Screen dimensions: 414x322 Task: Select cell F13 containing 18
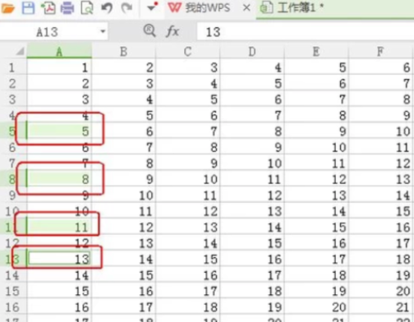[380, 259]
